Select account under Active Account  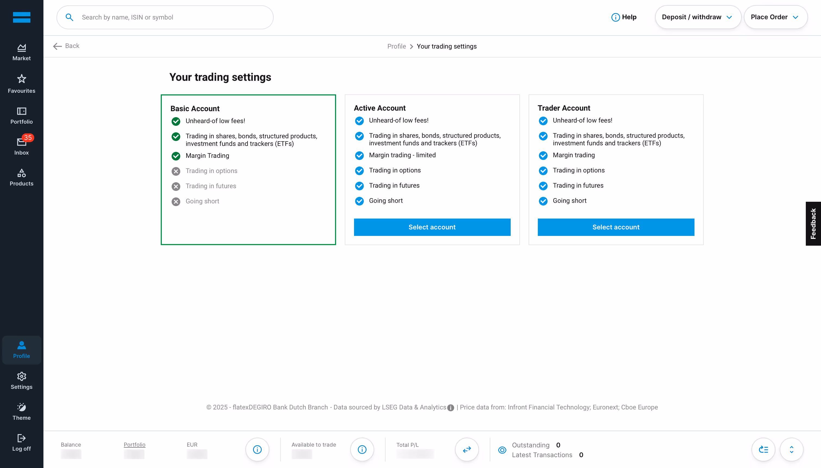point(432,227)
